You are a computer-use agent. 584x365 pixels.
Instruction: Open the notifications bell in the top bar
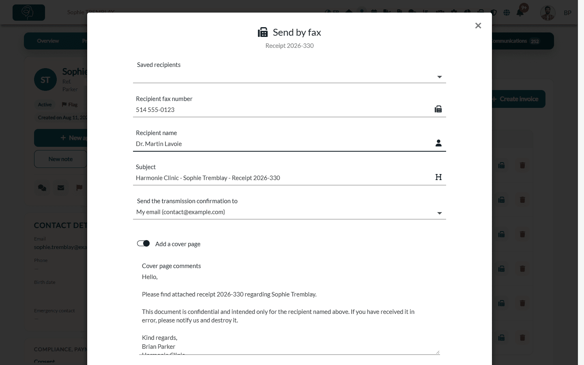tap(520, 13)
